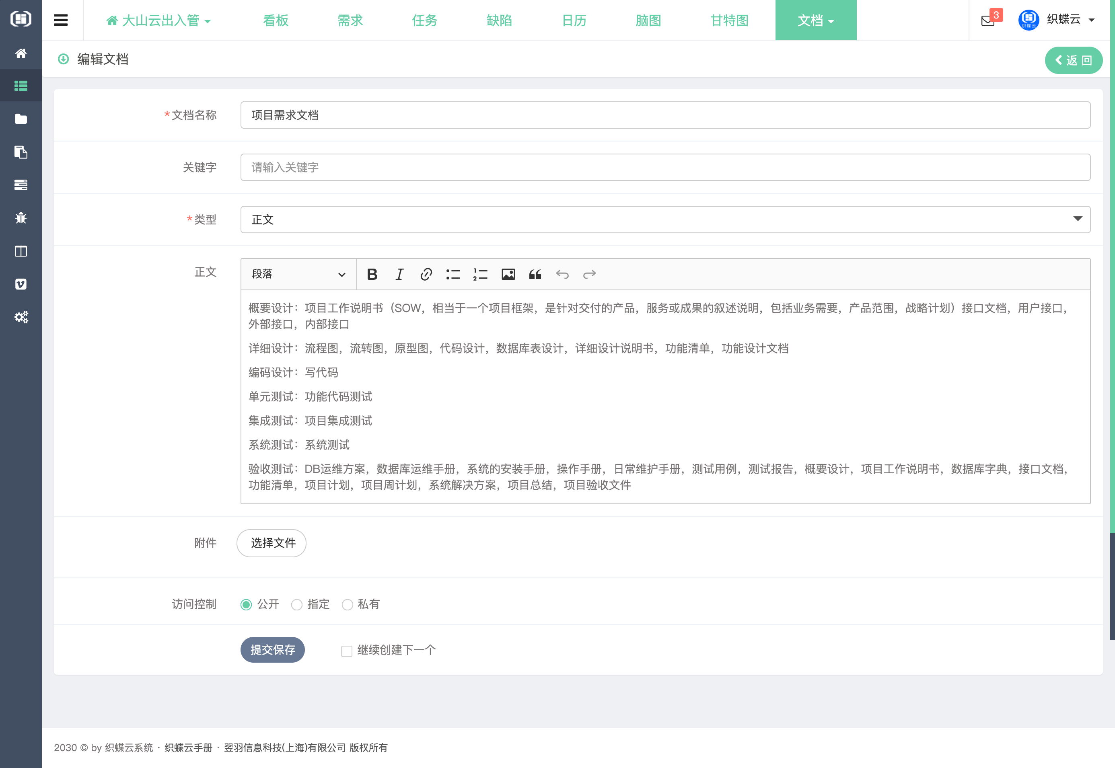Enable 继续创建下一个 checkbox

(x=346, y=651)
